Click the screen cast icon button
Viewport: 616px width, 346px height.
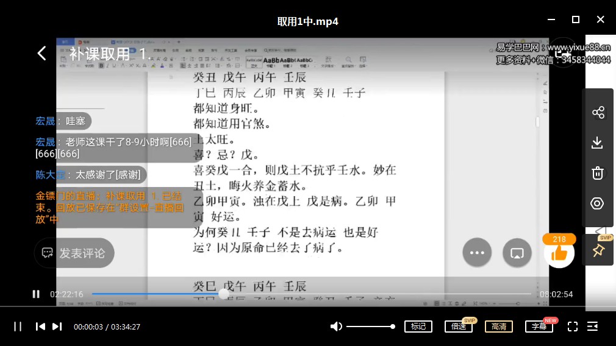[517, 253]
